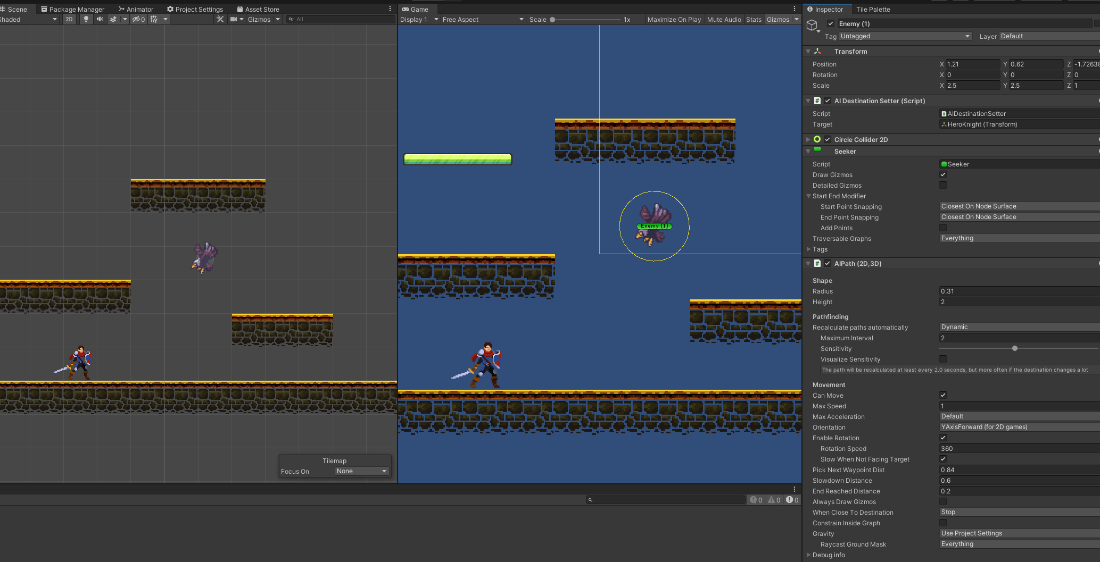Image resolution: width=1100 pixels, height=562 pixels.
Task: Open the Asset Store tab
Action: point(258,9)
